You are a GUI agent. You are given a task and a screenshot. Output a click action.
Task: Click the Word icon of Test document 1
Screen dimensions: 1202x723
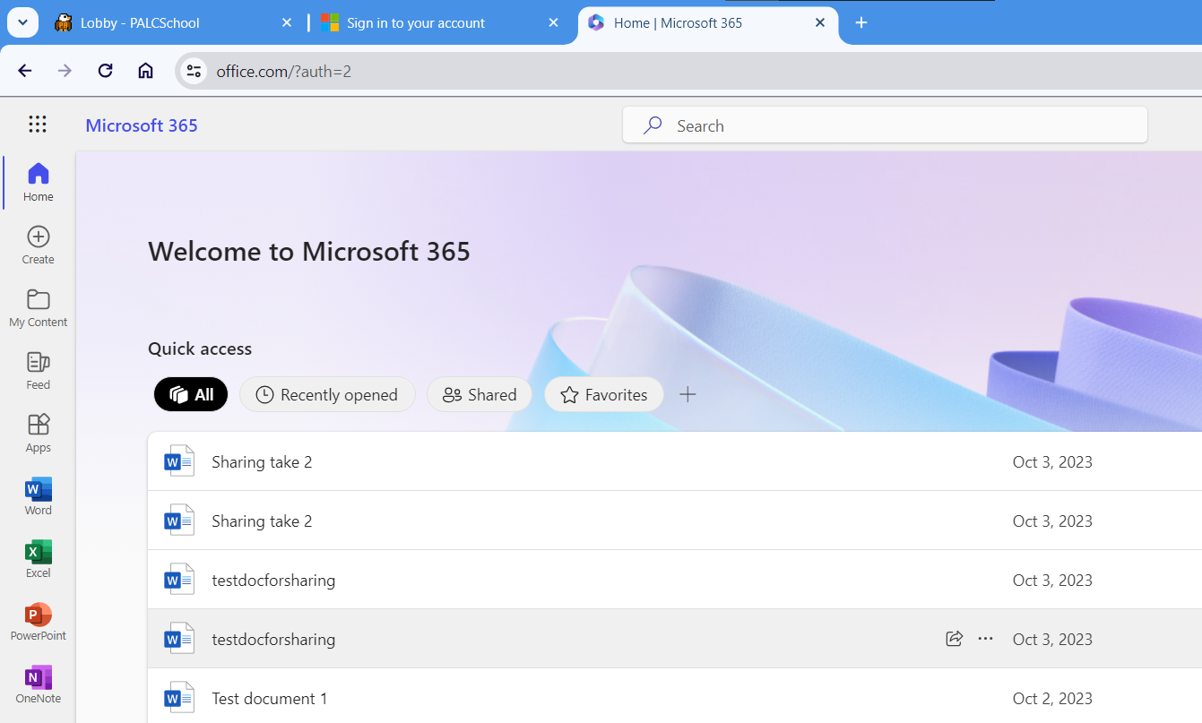click(x=178, y=698)
